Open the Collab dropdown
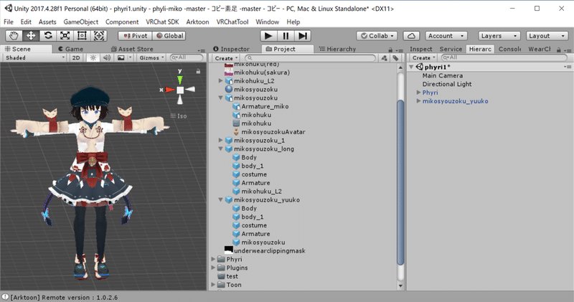This screenshot has height=302, width=574. [x=377, y=36]
